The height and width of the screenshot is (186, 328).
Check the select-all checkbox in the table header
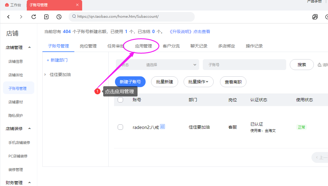[x=120, y=99]
